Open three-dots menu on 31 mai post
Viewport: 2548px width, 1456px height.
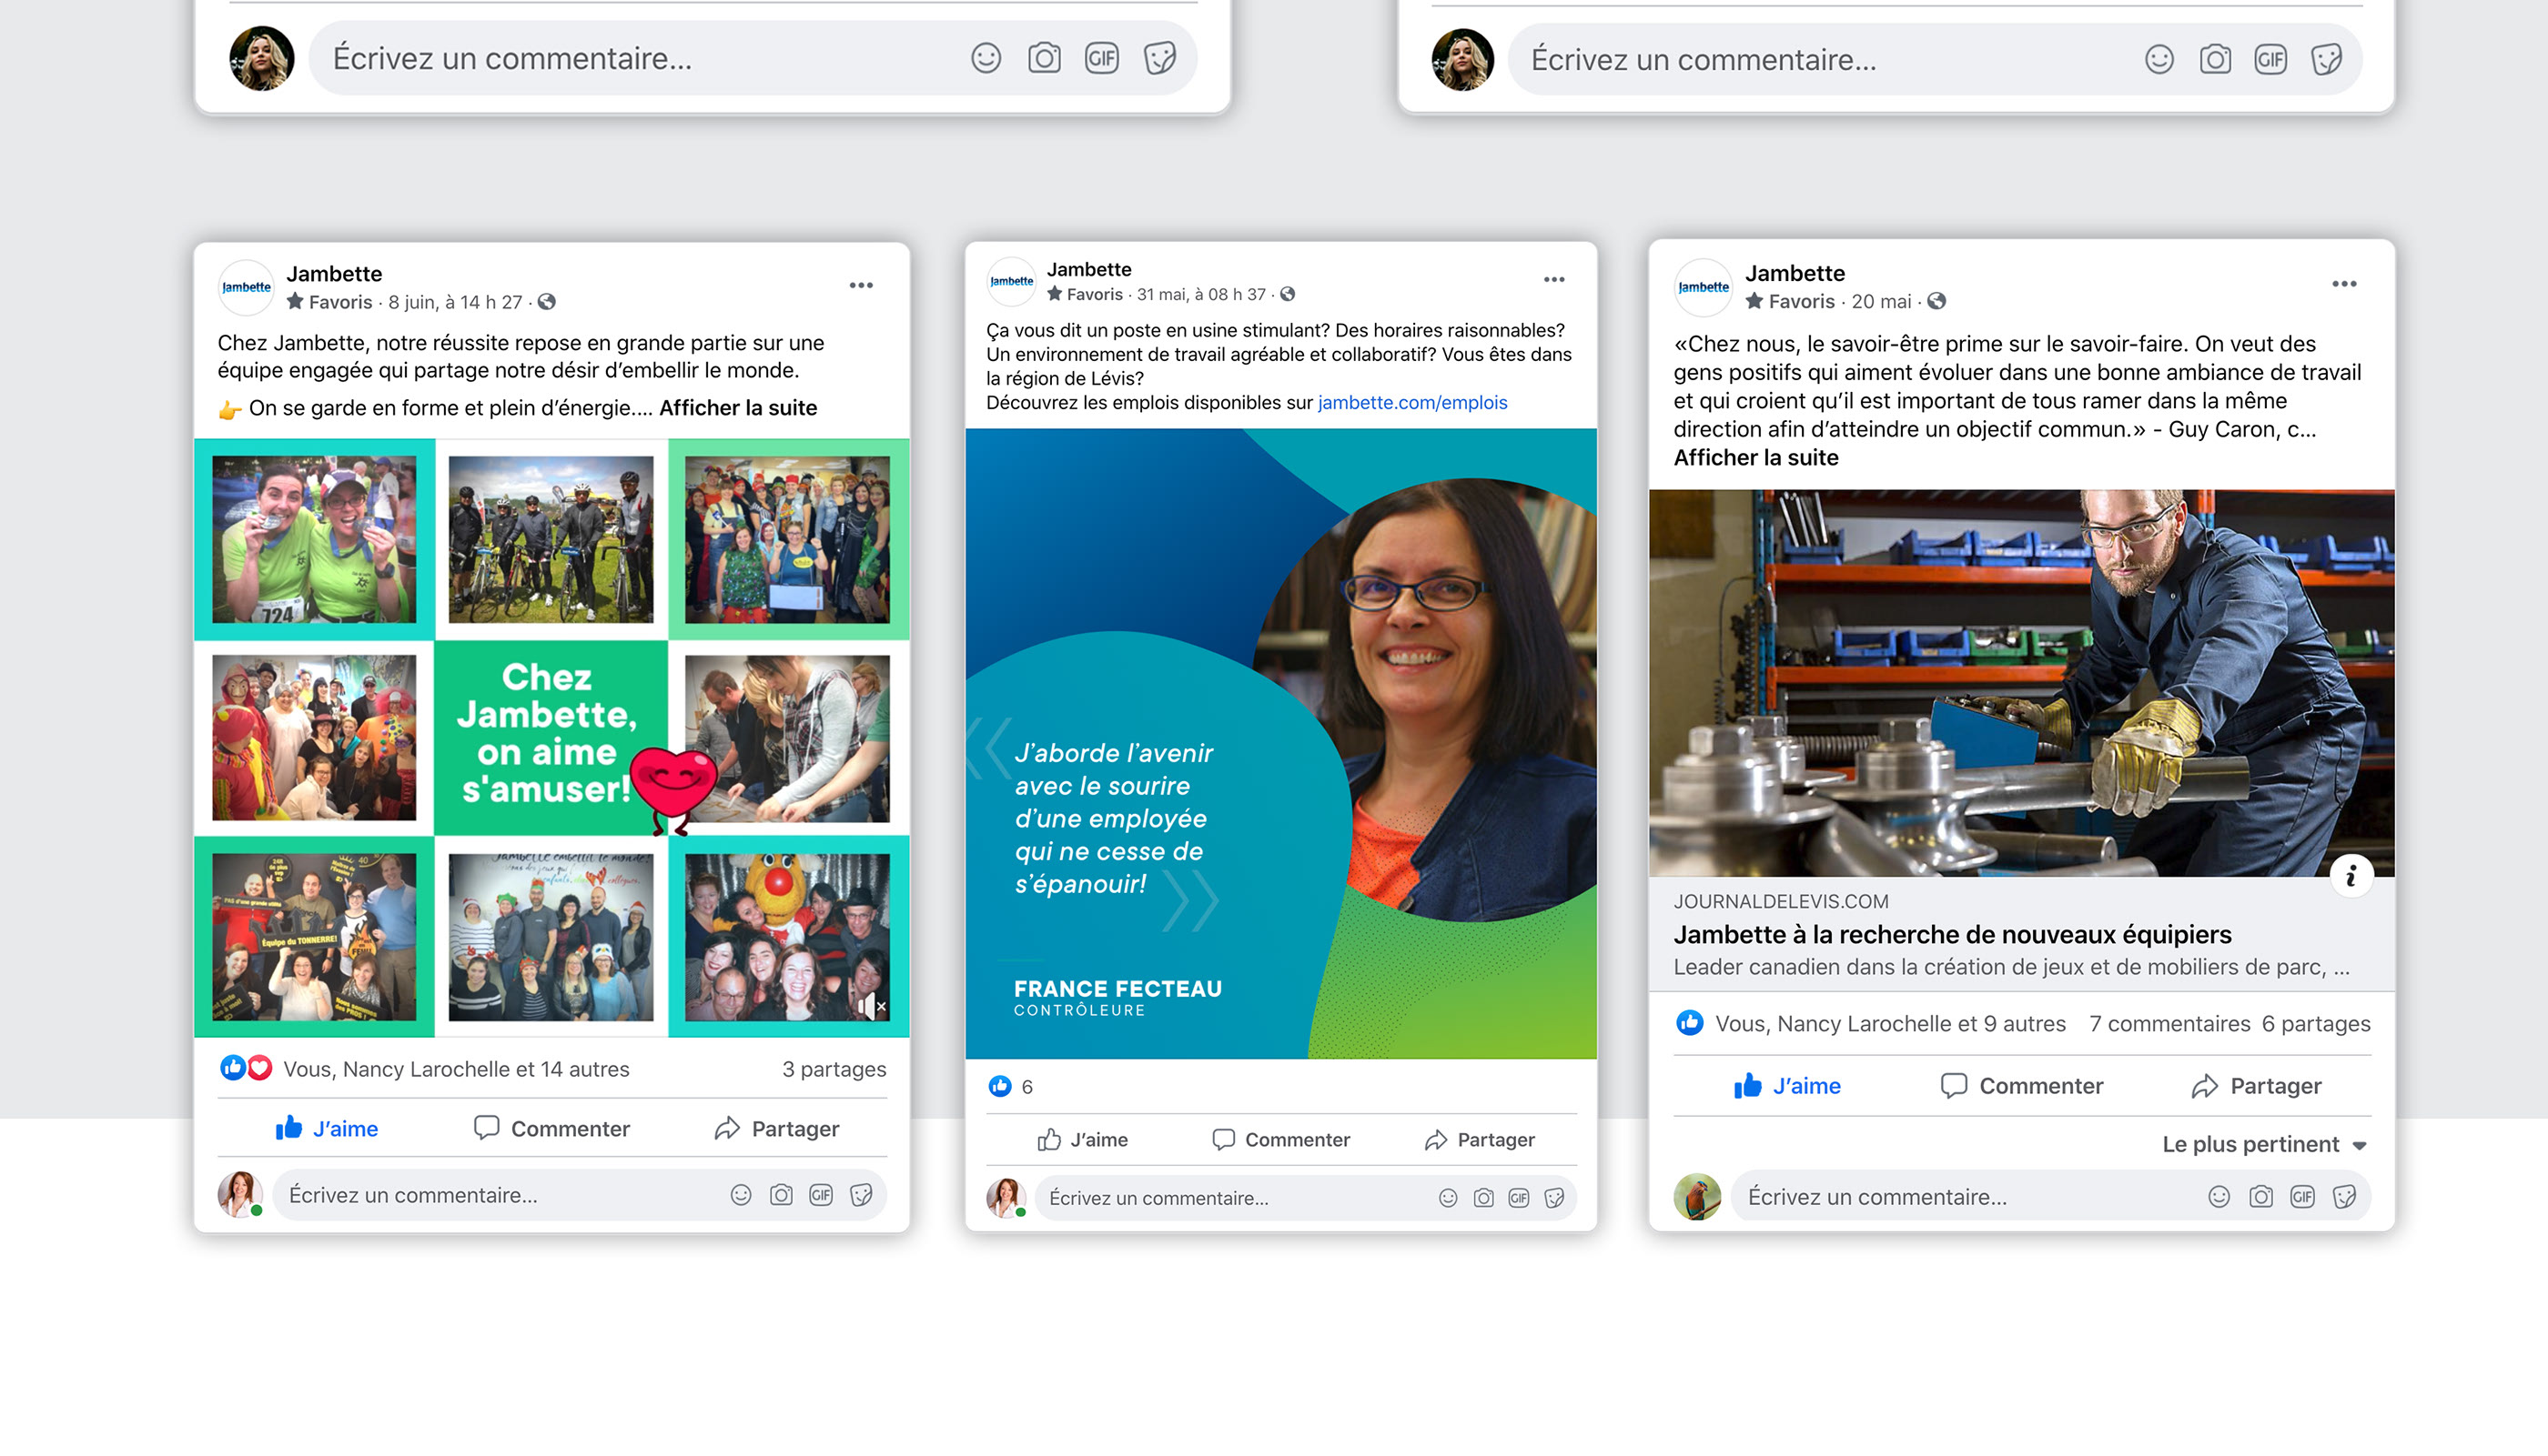click(x=1553, y=280)
